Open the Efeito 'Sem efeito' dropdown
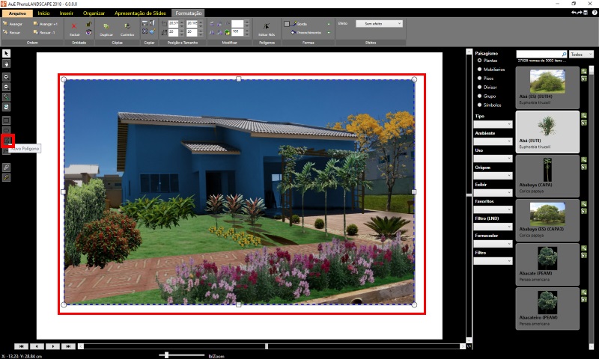The image size is (599, 359). 379,24
